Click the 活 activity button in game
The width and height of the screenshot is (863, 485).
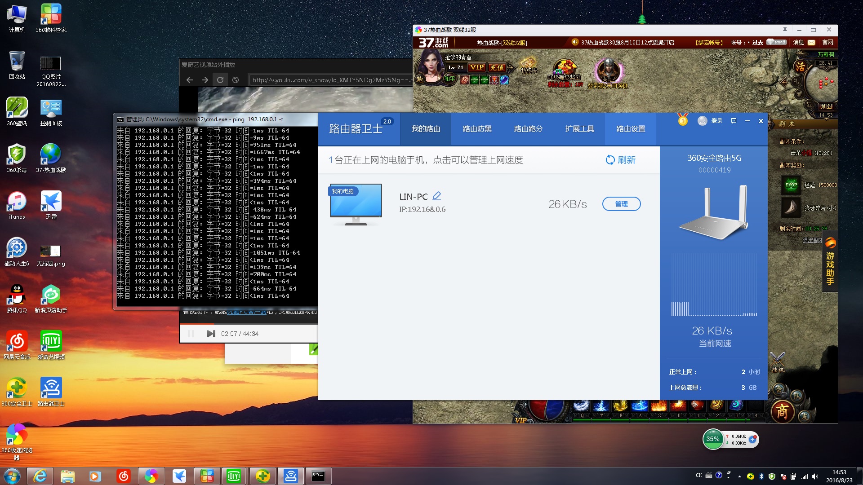coord(801,67)
